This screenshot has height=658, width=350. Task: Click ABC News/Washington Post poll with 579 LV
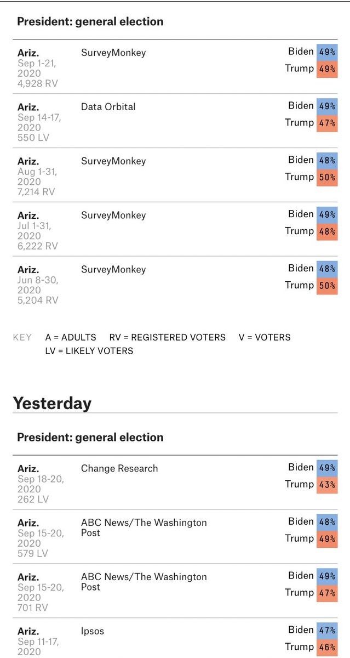pos(144,527)
